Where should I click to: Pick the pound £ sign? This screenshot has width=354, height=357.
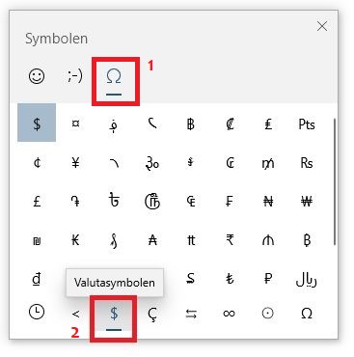[x=37, y=202]
